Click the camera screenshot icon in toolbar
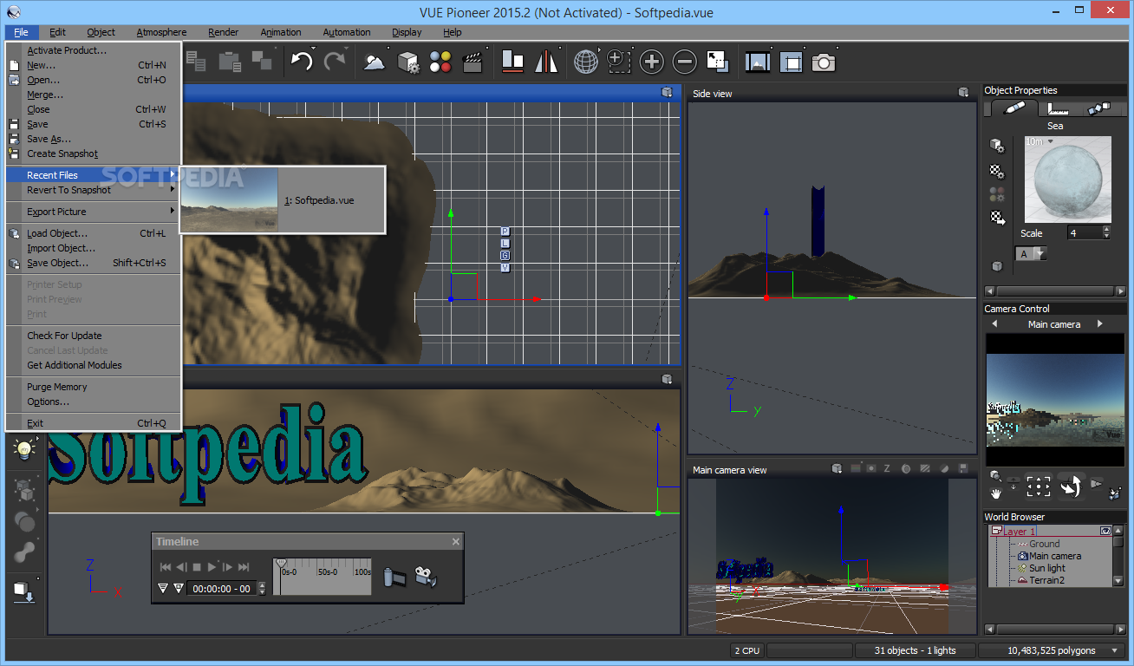 pyautogui.click(x=824, y=62)
